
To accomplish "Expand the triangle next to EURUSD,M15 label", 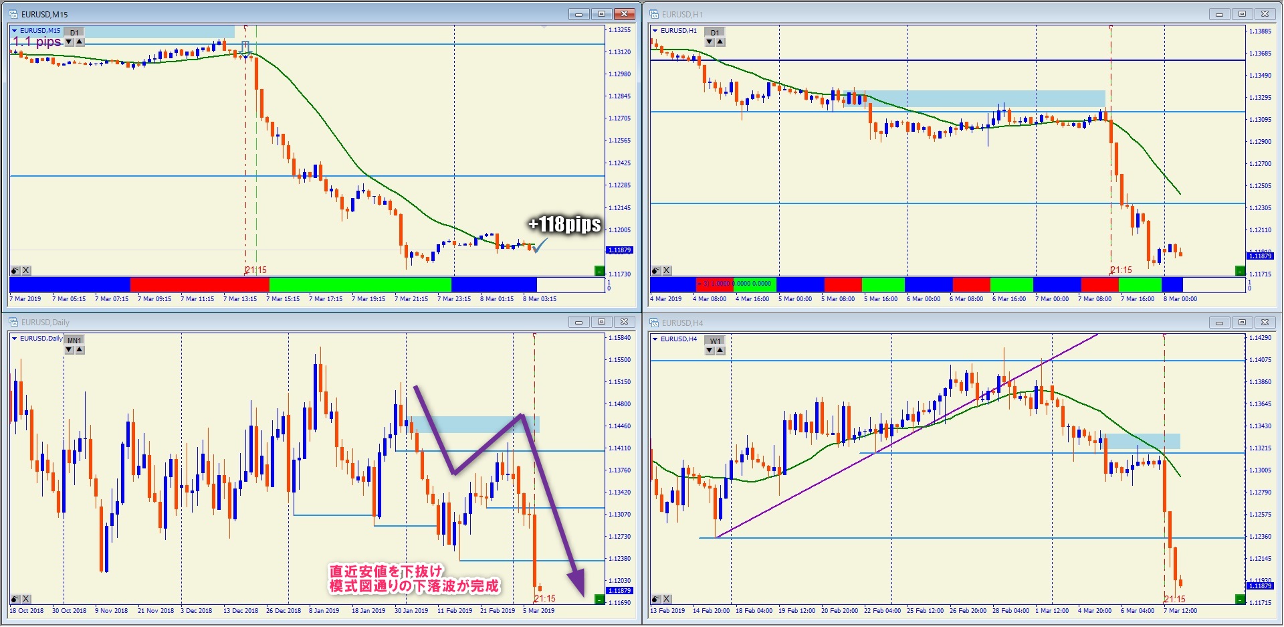I will tap(14, 31).
